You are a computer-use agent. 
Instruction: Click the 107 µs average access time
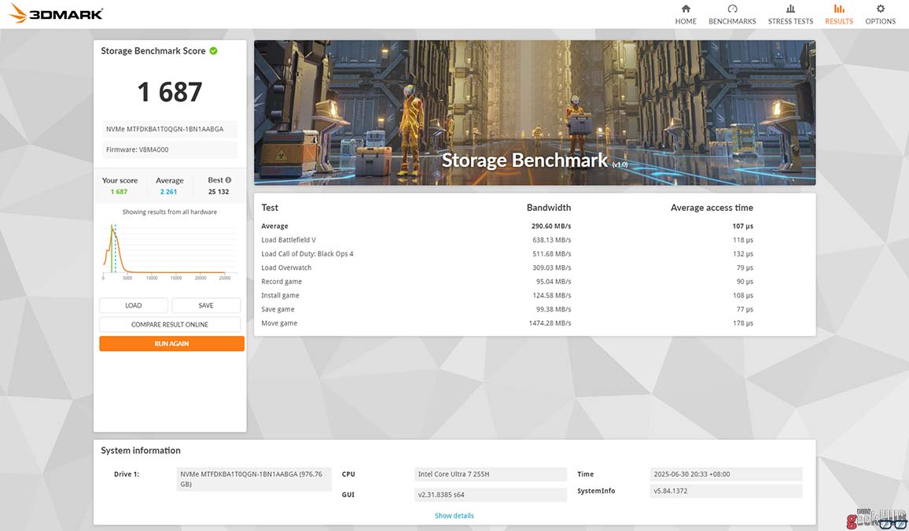[x=742, y=226]
